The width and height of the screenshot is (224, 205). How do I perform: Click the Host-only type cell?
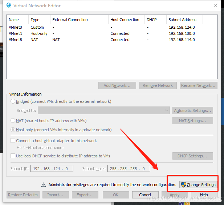click(x=39, y=33)
